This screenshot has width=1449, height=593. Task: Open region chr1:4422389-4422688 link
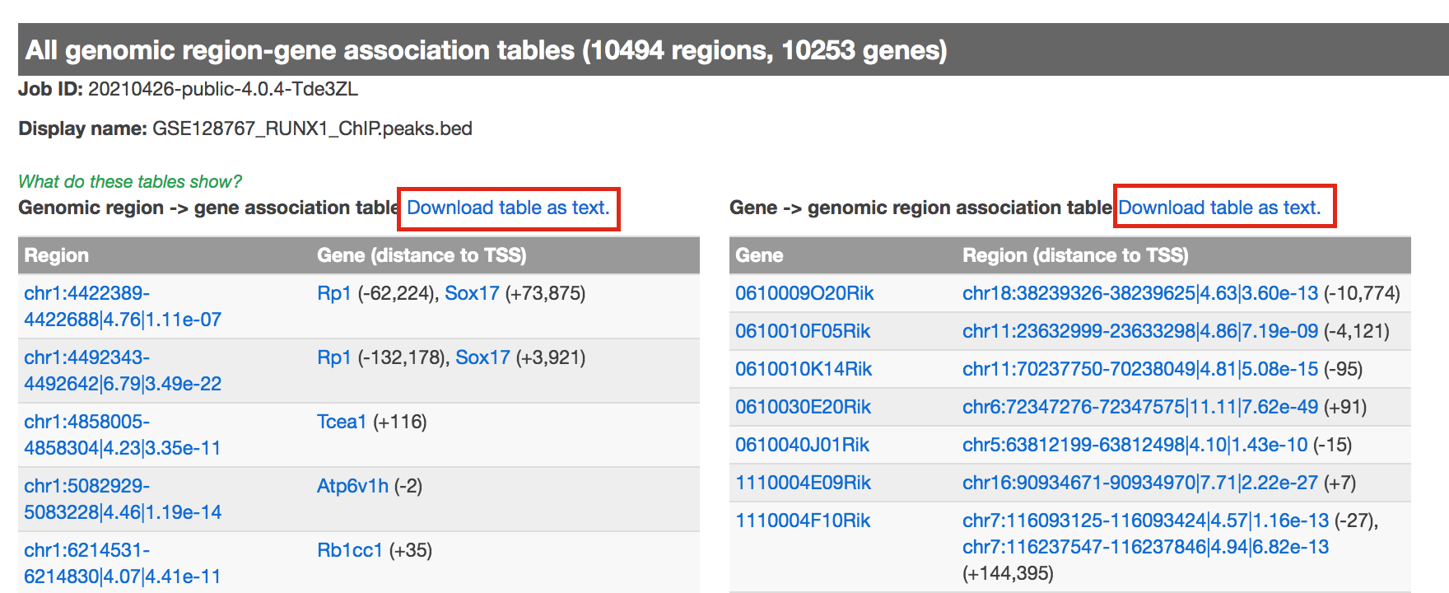123,306
